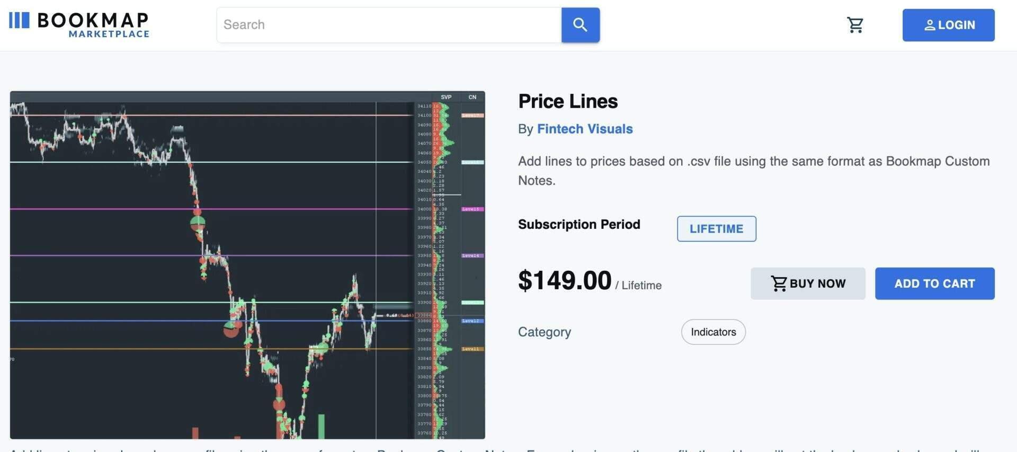Click the magenta Level5 label in chart
Image resolution: width=1017 pixels, height=452 pixels.
click(x=471, y=209)
